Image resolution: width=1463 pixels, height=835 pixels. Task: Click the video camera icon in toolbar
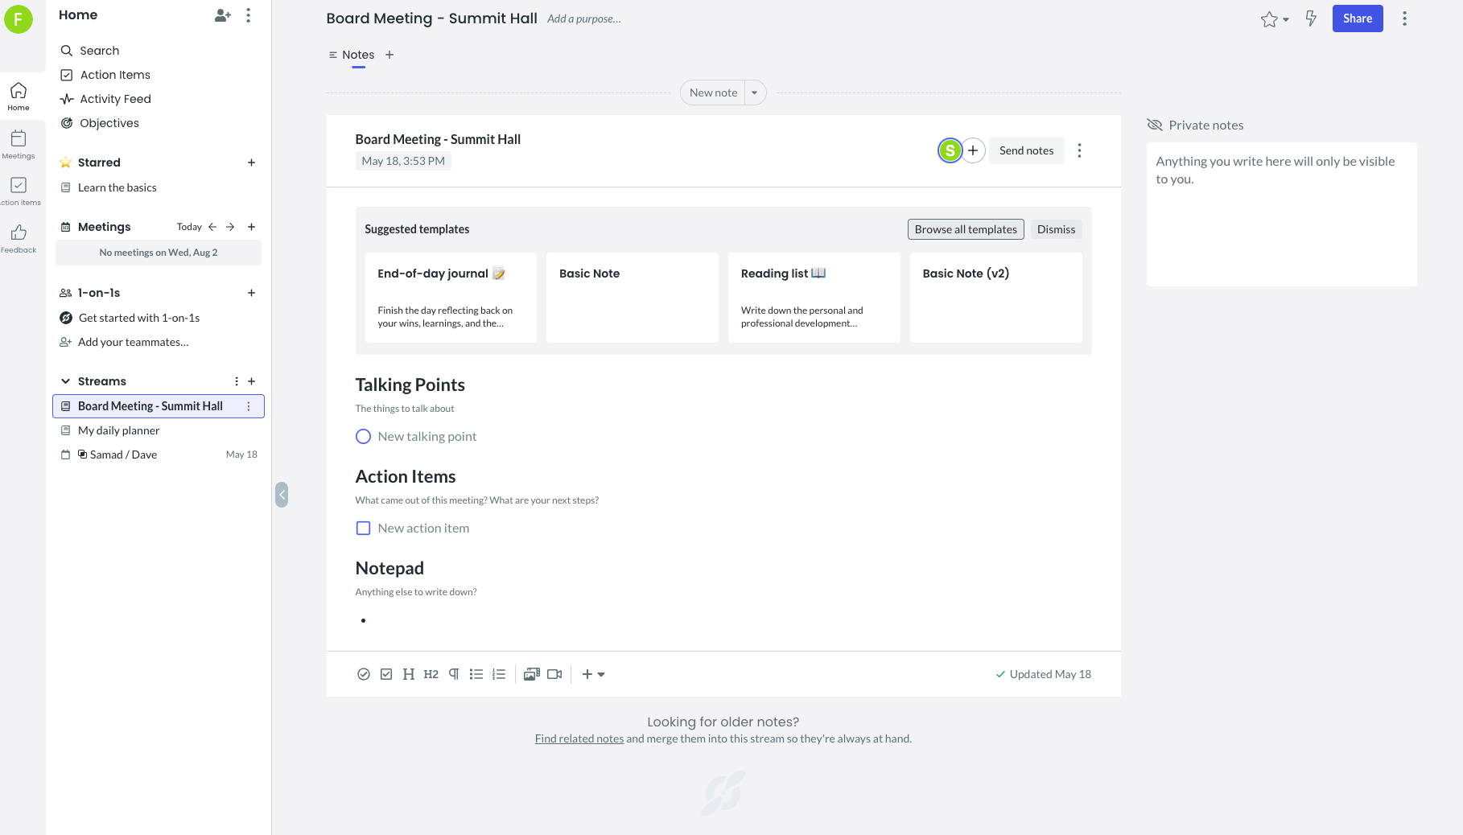[x=554, y=674]
